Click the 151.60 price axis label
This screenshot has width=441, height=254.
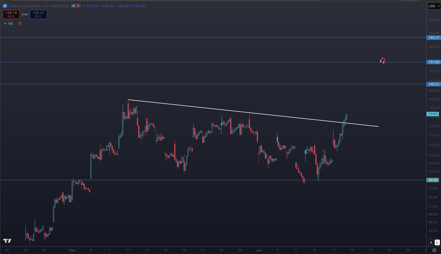[434, 62]
